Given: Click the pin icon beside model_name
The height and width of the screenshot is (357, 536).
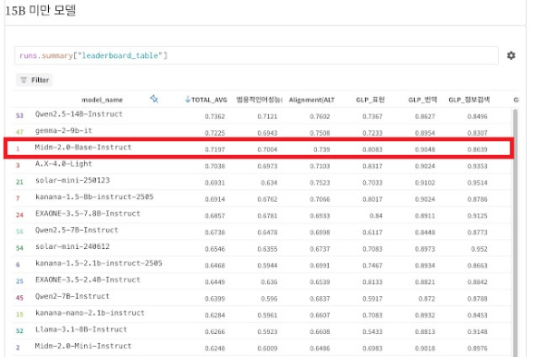Looking at the screenshot, I should (154, 99).
